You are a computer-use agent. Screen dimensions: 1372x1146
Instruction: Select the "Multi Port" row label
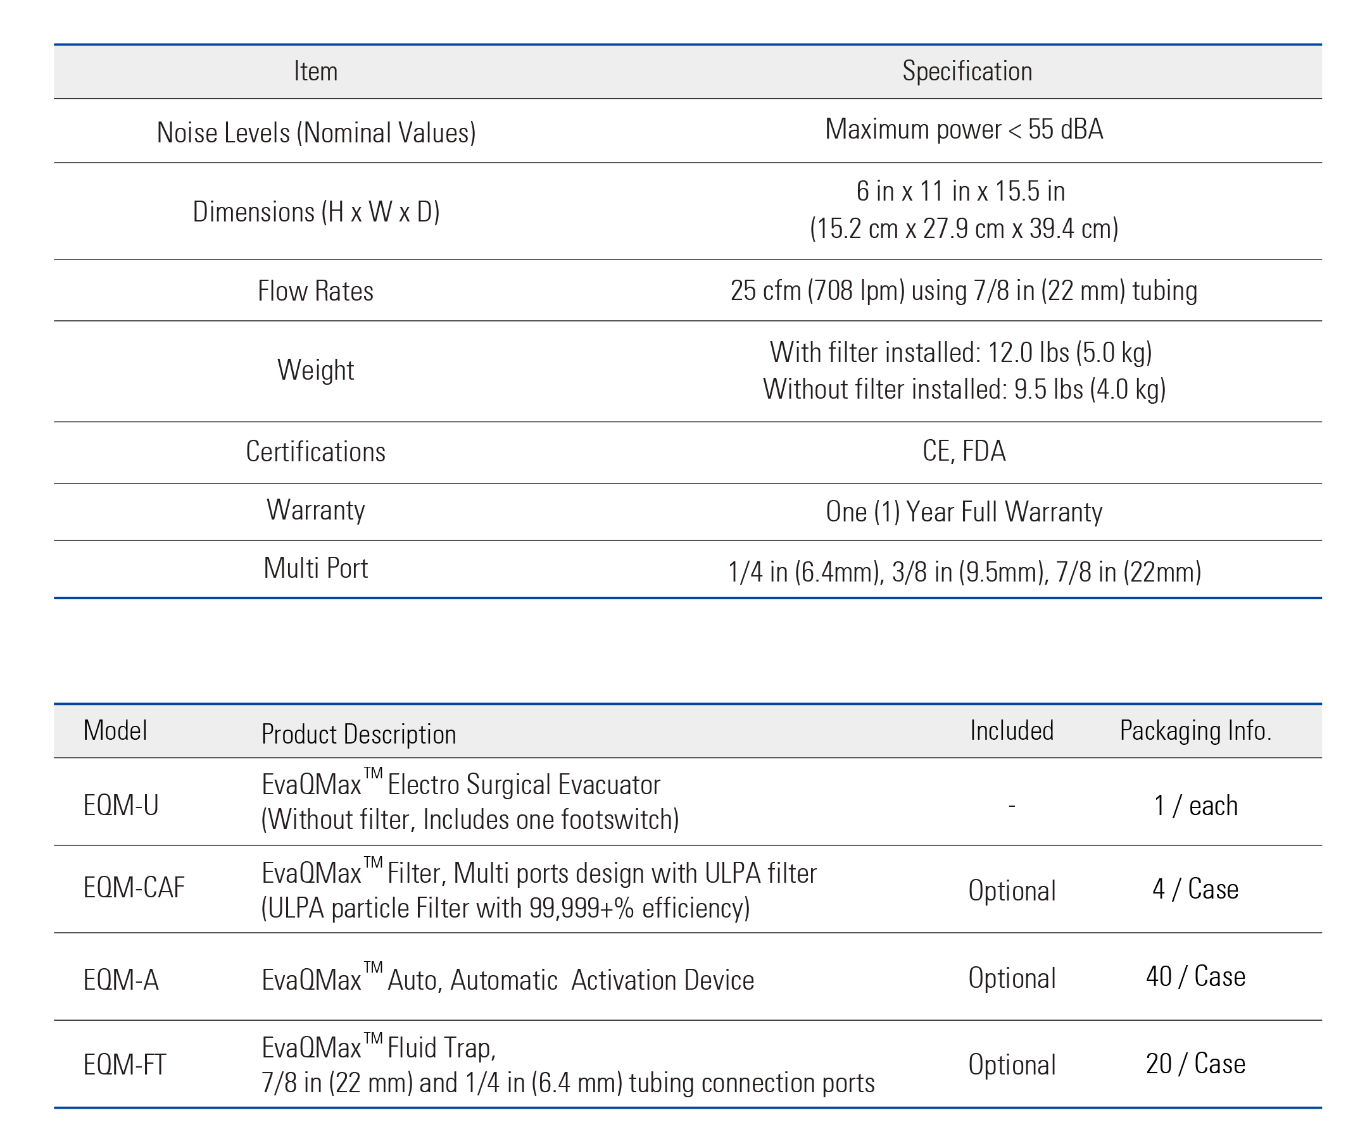[x=315, y=568]
